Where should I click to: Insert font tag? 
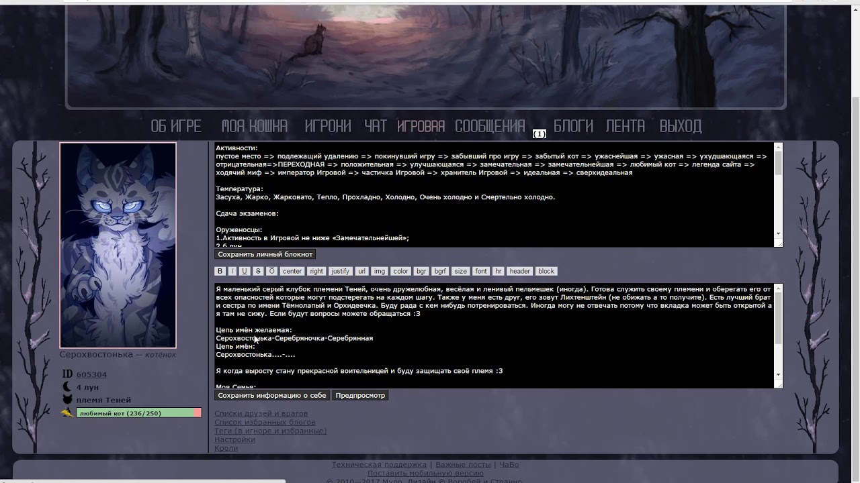(x=481, y=271)
